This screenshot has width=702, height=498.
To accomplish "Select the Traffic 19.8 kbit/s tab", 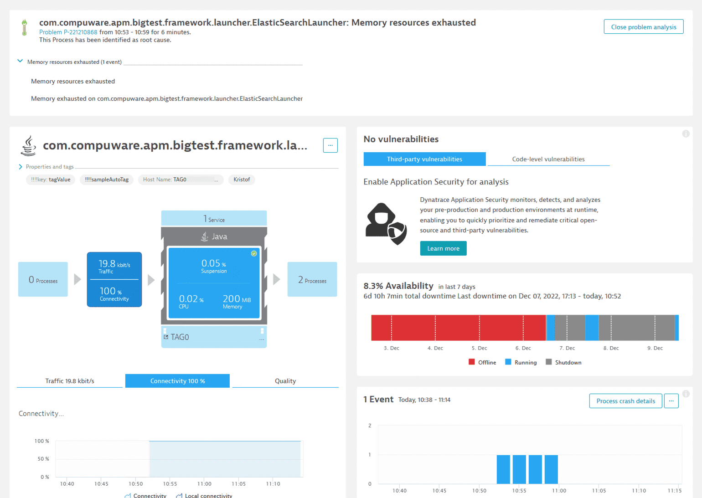I will [x=70, y=381].
